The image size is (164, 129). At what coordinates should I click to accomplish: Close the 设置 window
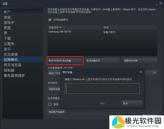click(x=160, y=3)
